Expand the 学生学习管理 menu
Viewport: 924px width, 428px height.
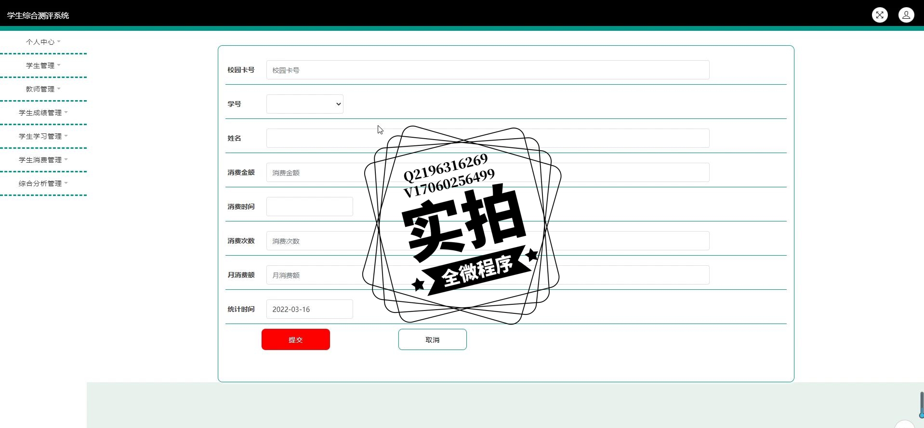pos(43,136)
